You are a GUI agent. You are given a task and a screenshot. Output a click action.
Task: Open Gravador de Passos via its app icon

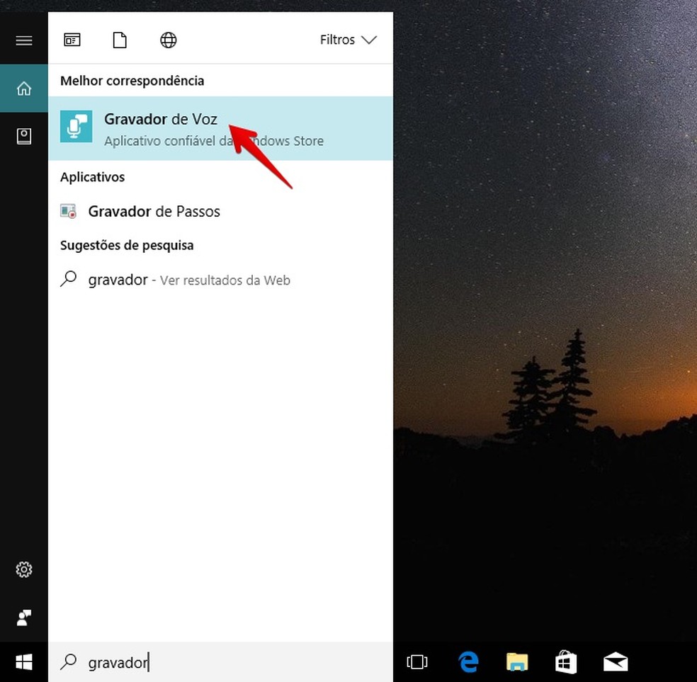(68, 211)
